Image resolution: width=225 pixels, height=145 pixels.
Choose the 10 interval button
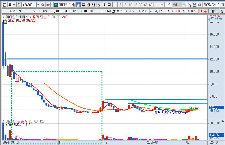[x=130, y=5]
